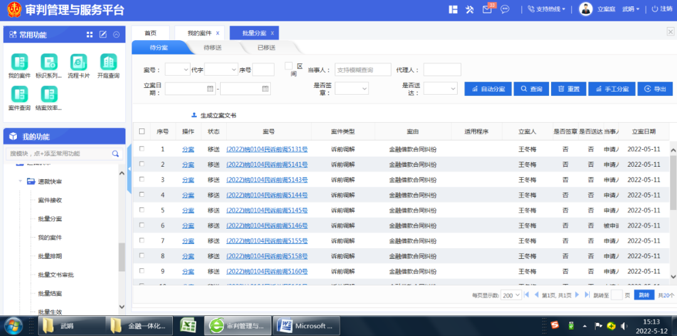Open Microsoft Word in the taskbar

[307, 325]
